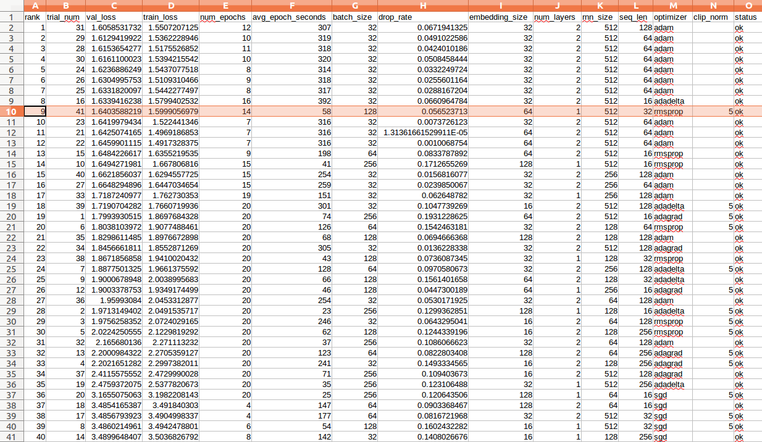This screenshot has height=442, width=762.
Task: Select train_loss cell 3.5036826792
Action: coord(170,436)
